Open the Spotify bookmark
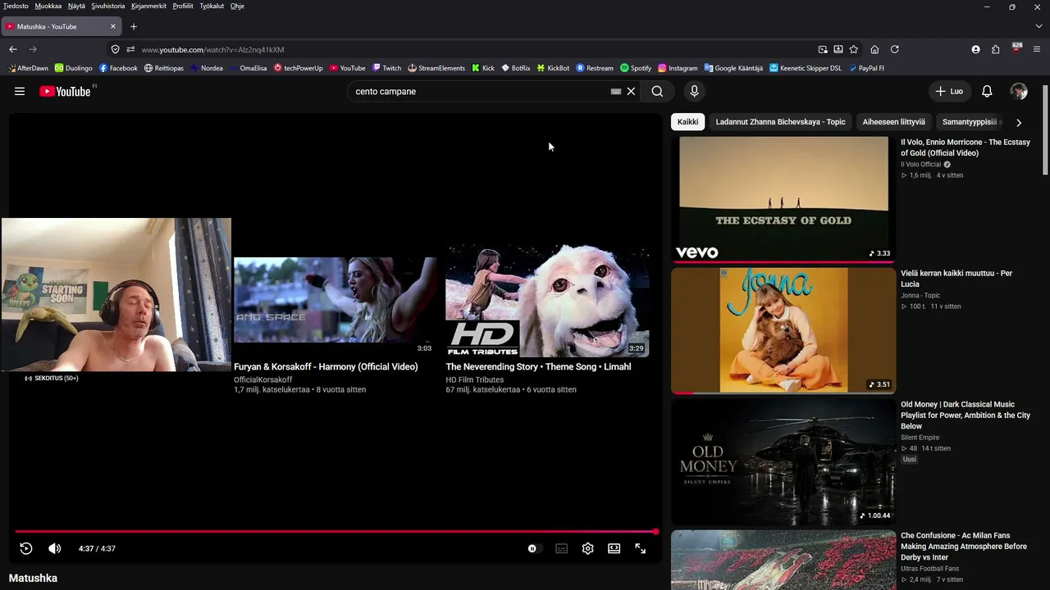Image resolution: width=1050 pixels, height=590 pixels. pos(636,68)
